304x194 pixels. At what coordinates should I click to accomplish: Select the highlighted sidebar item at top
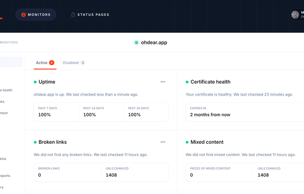[11, 62]
